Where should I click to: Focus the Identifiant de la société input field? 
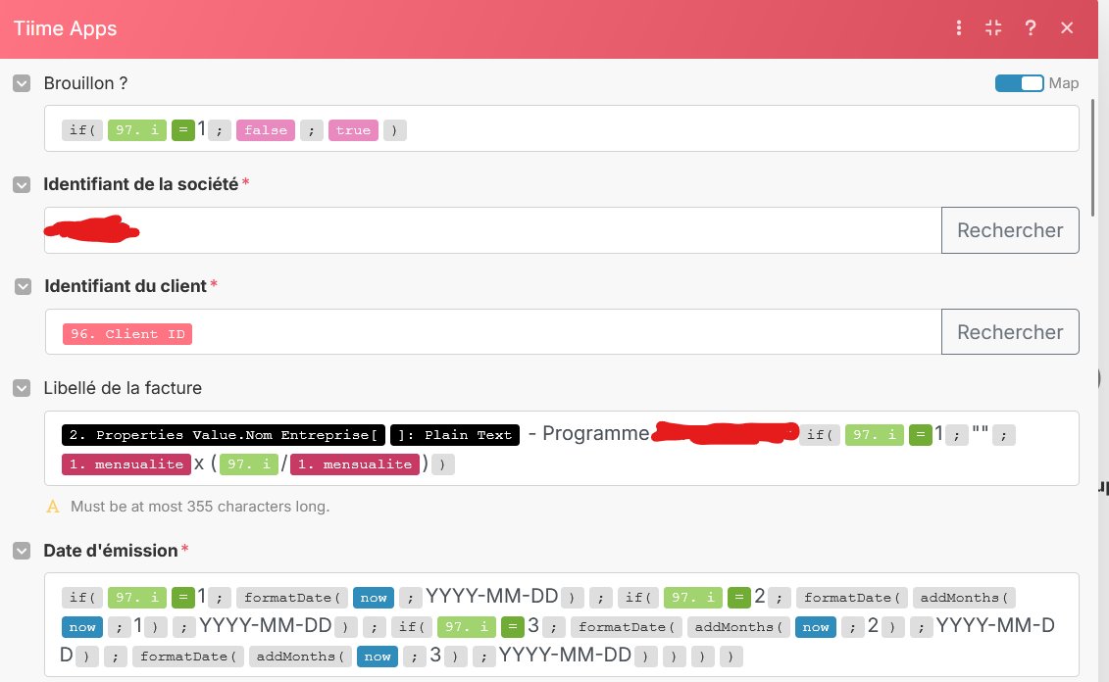pyautogui.click(x=493, y=230)
